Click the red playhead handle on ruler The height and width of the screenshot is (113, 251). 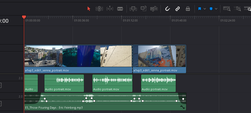[24, 17]
